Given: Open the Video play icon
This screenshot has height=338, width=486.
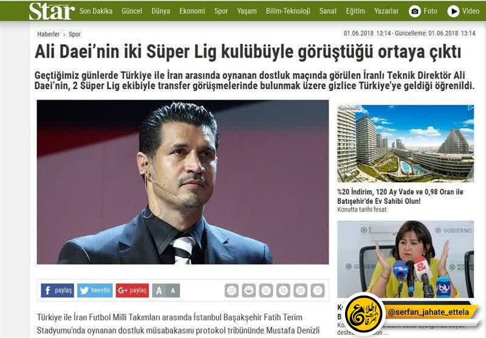Looking at the screenshot, I should pos(453,12).
